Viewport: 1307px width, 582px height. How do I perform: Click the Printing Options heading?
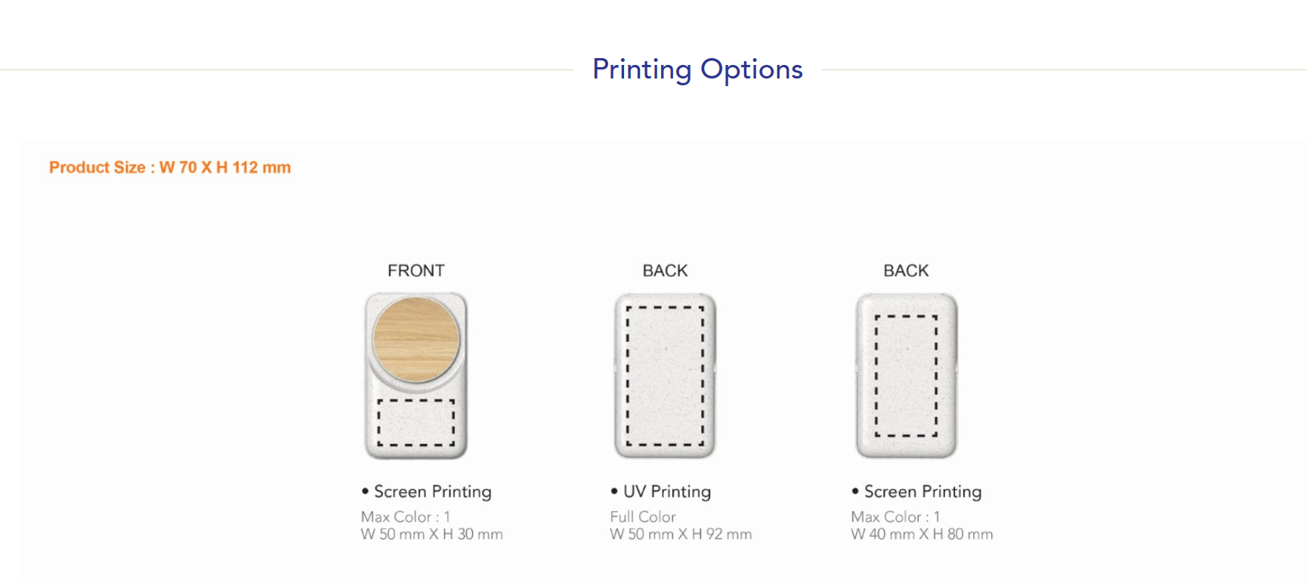tap(697, 69)
